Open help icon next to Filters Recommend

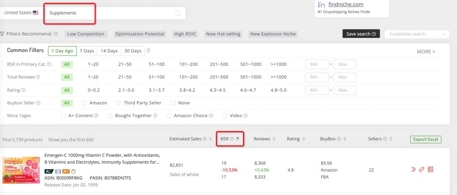point(56,34)
